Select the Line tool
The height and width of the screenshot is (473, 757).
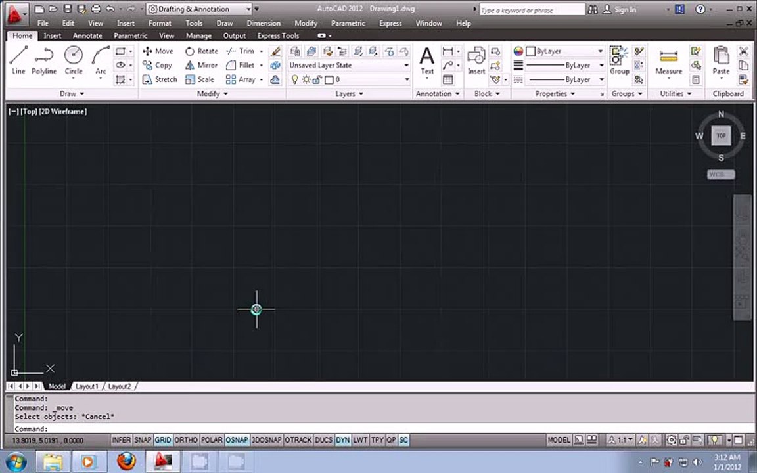[18, 60]
